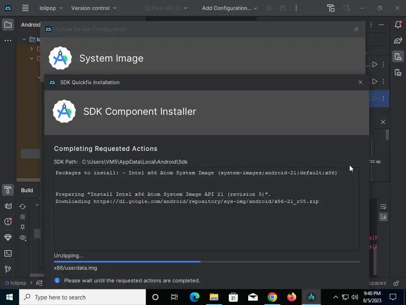Open the Running Devices tool window
Viewport: 406px width, 305px height.
(x=398, y=72)
